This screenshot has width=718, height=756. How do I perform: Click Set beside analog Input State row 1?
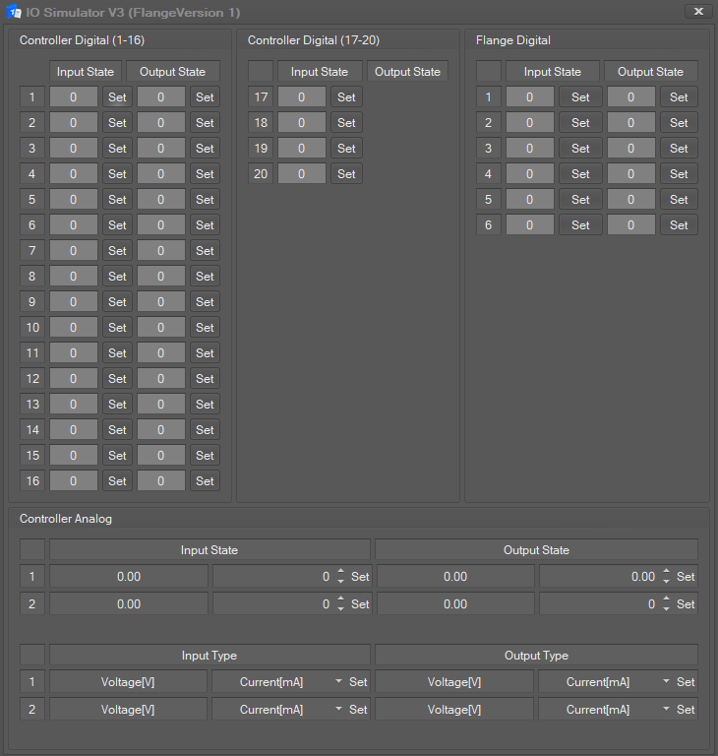click(x=360, y=577)
